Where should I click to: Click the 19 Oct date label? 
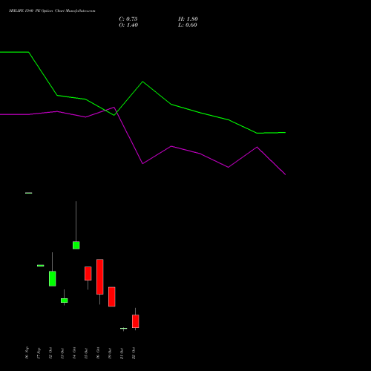(x=110, y=353)
